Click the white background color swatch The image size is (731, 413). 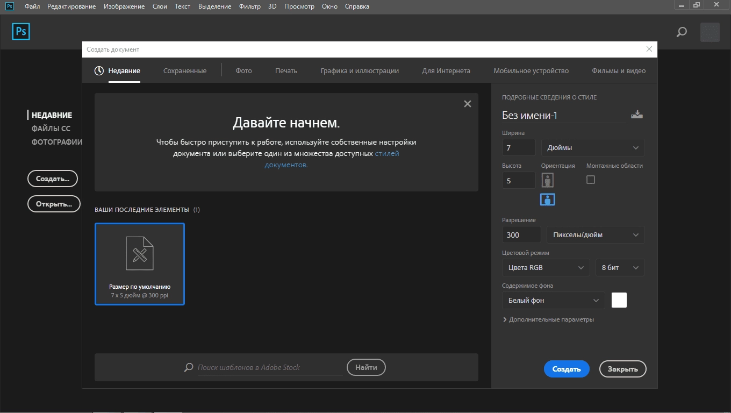click(x=619, y=300)
